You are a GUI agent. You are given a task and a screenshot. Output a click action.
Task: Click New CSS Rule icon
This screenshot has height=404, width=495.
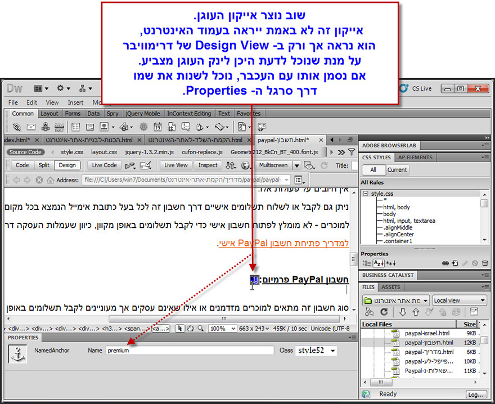click(454, 263)
